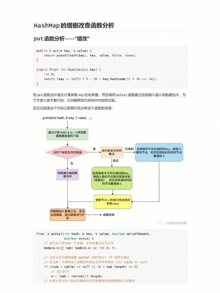Image resolution: width=220 pixels, height=293 pixels.
Task: Click the line 'static final int hash(Object key) {'
Action: tap(69, 69)
